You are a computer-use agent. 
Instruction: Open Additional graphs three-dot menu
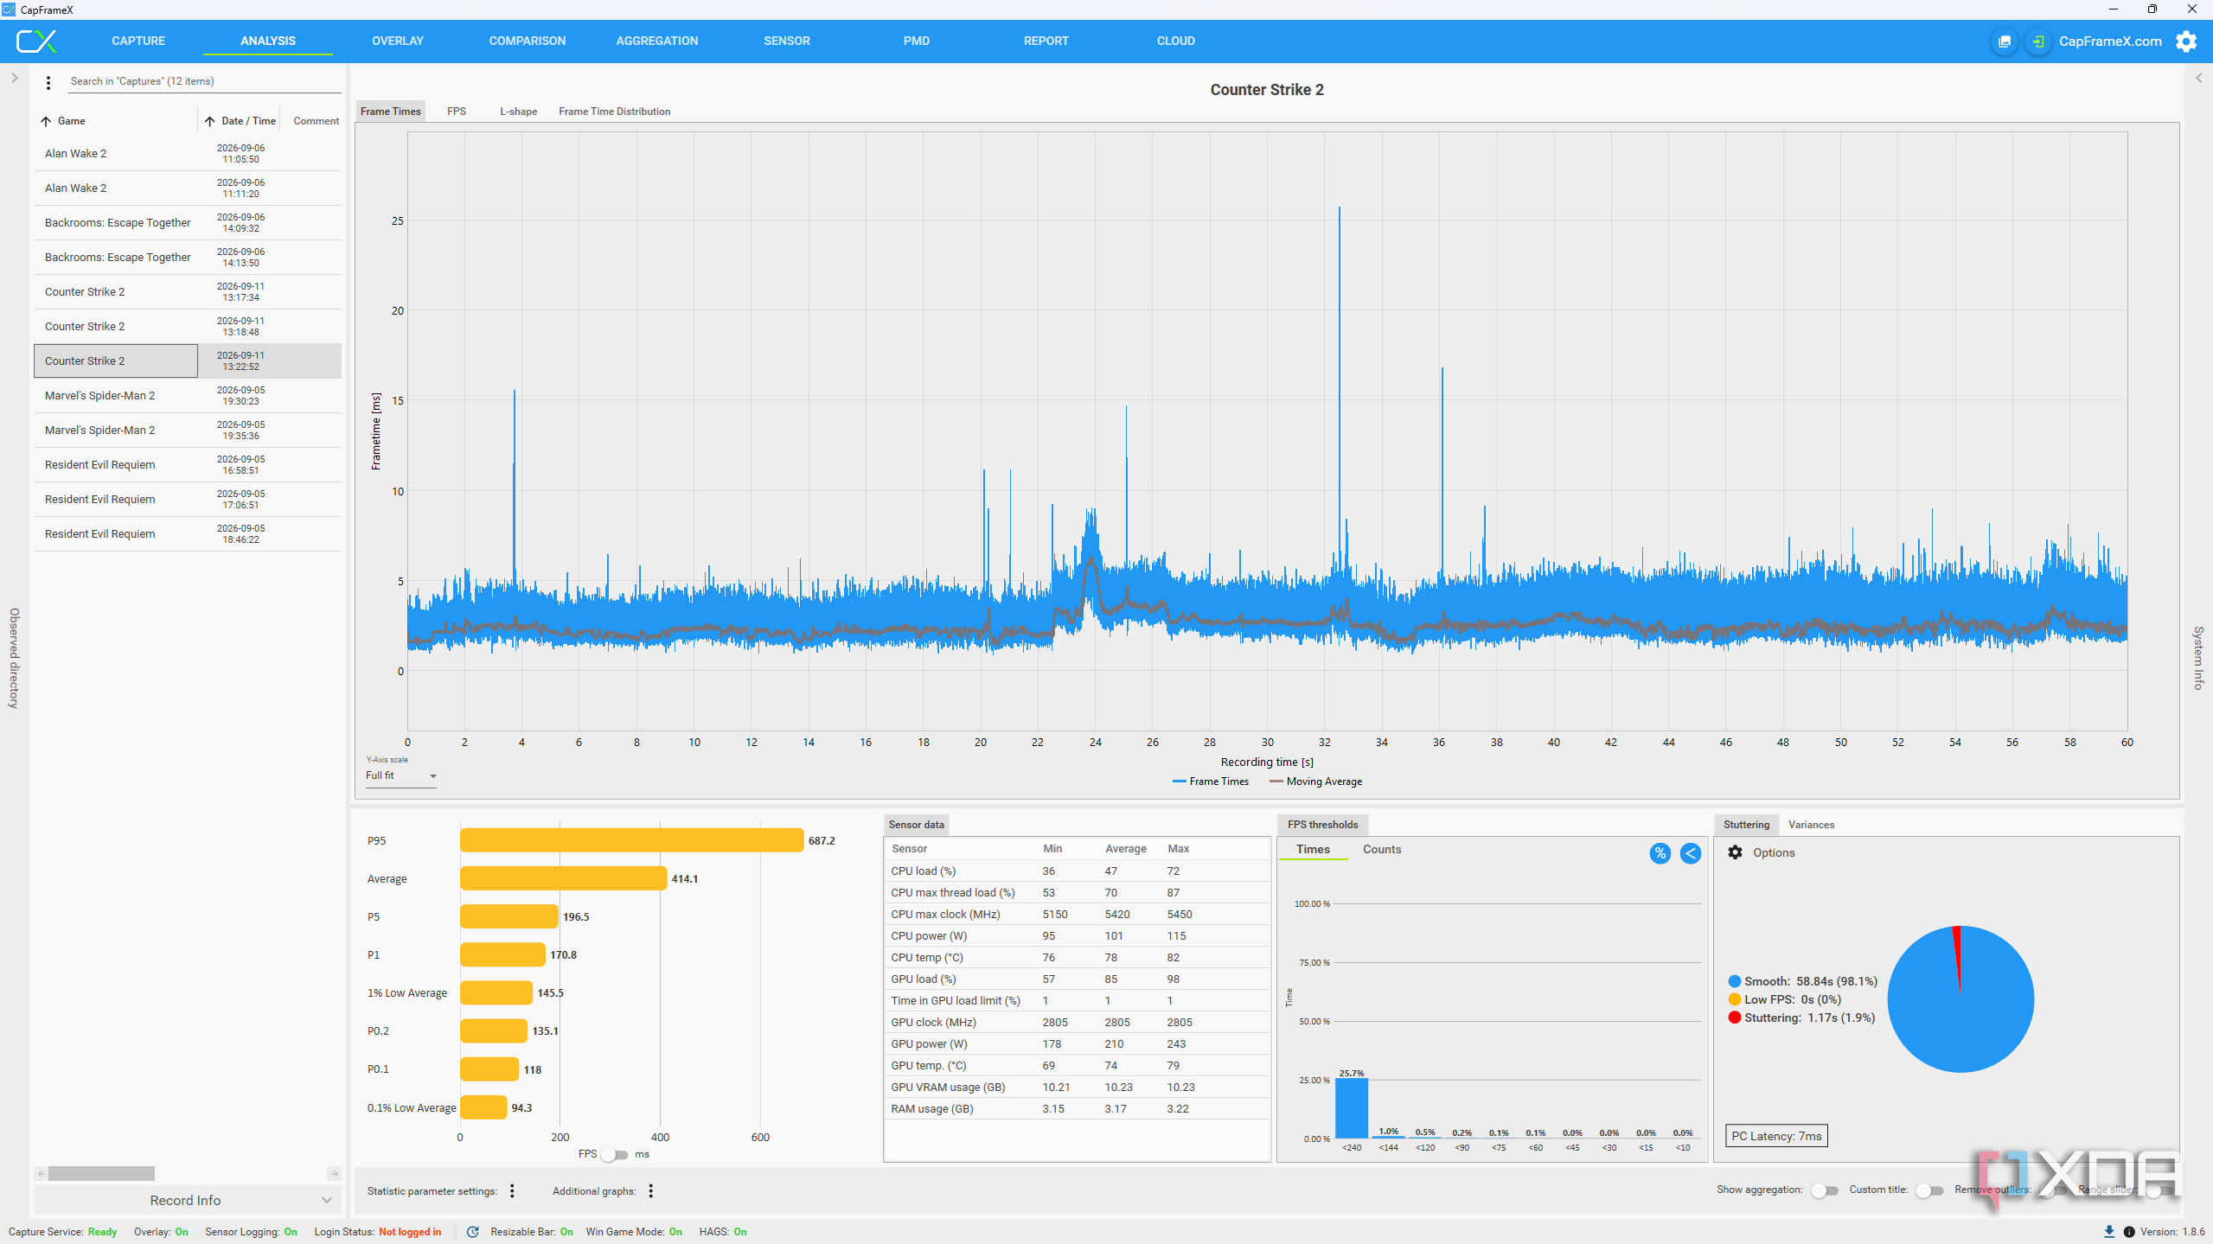click(650, 1190)
